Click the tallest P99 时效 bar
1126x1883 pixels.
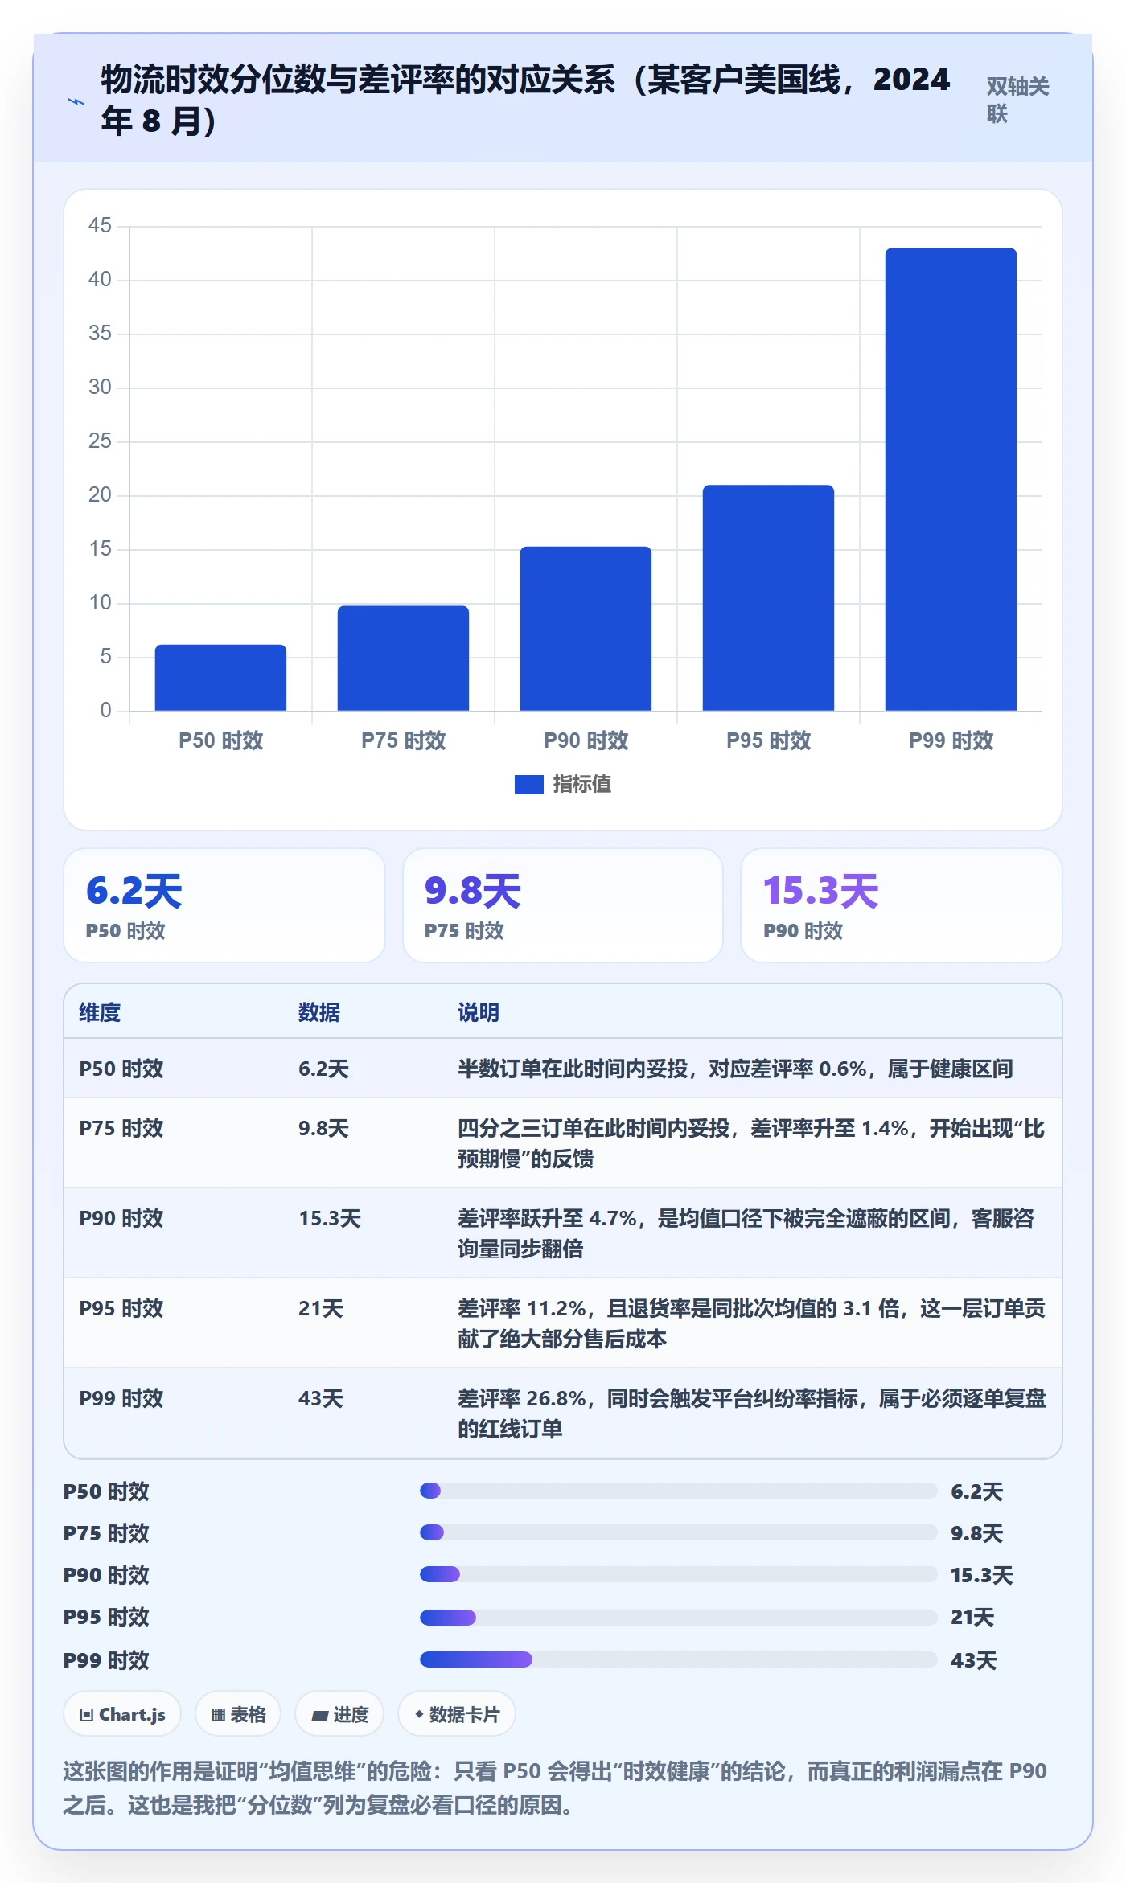951,479
